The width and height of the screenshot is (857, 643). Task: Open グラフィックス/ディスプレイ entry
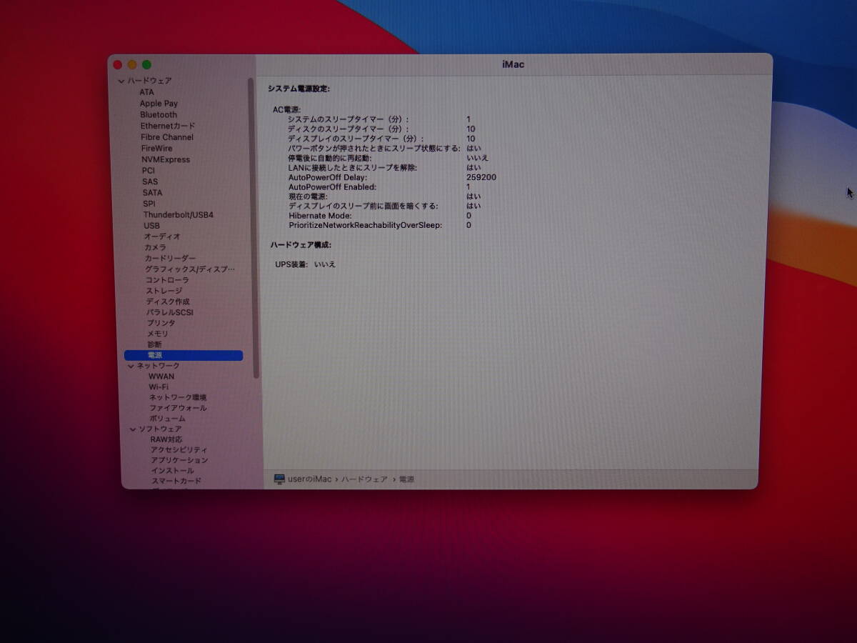pyautogui.click(x=190, y=269)
